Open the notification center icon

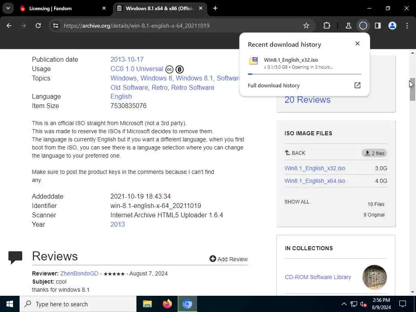pos(403,304)
